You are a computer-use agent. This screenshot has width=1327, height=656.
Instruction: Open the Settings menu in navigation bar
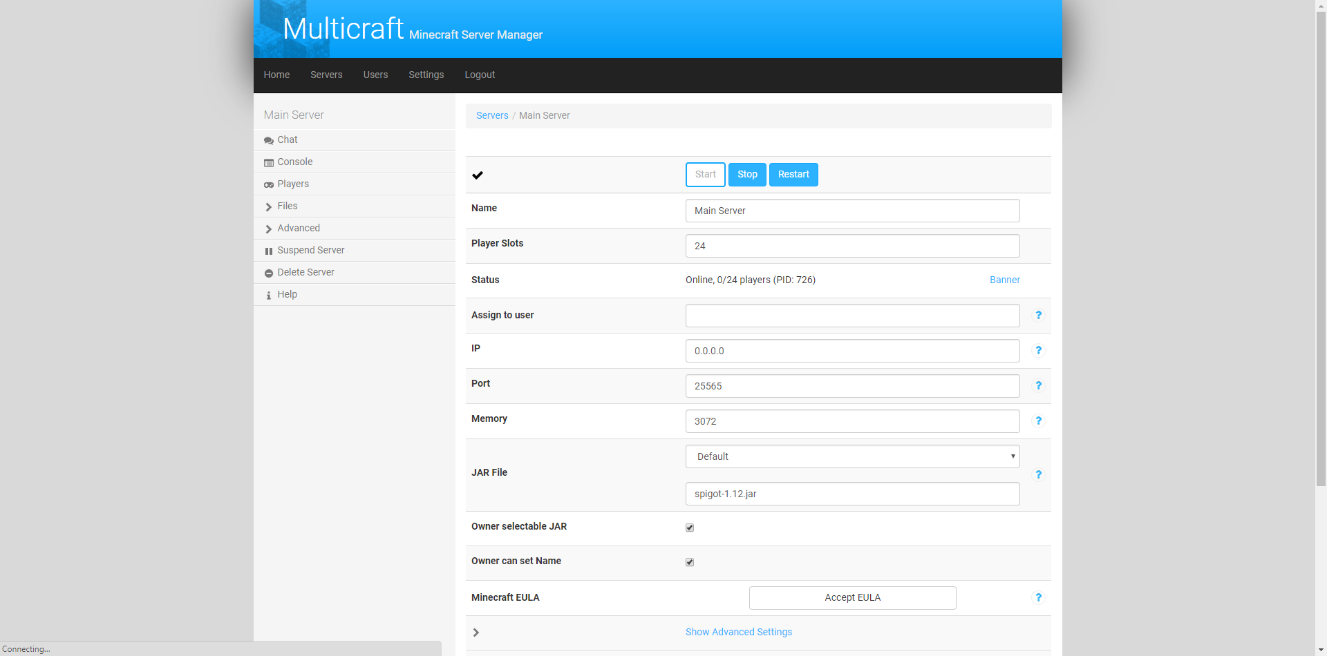click(x=426, y=75)
